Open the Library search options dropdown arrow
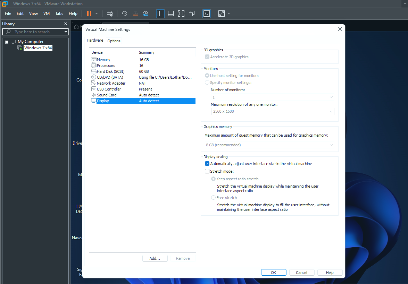The height and width of the screenshot is (284, 408). point(66,32)
